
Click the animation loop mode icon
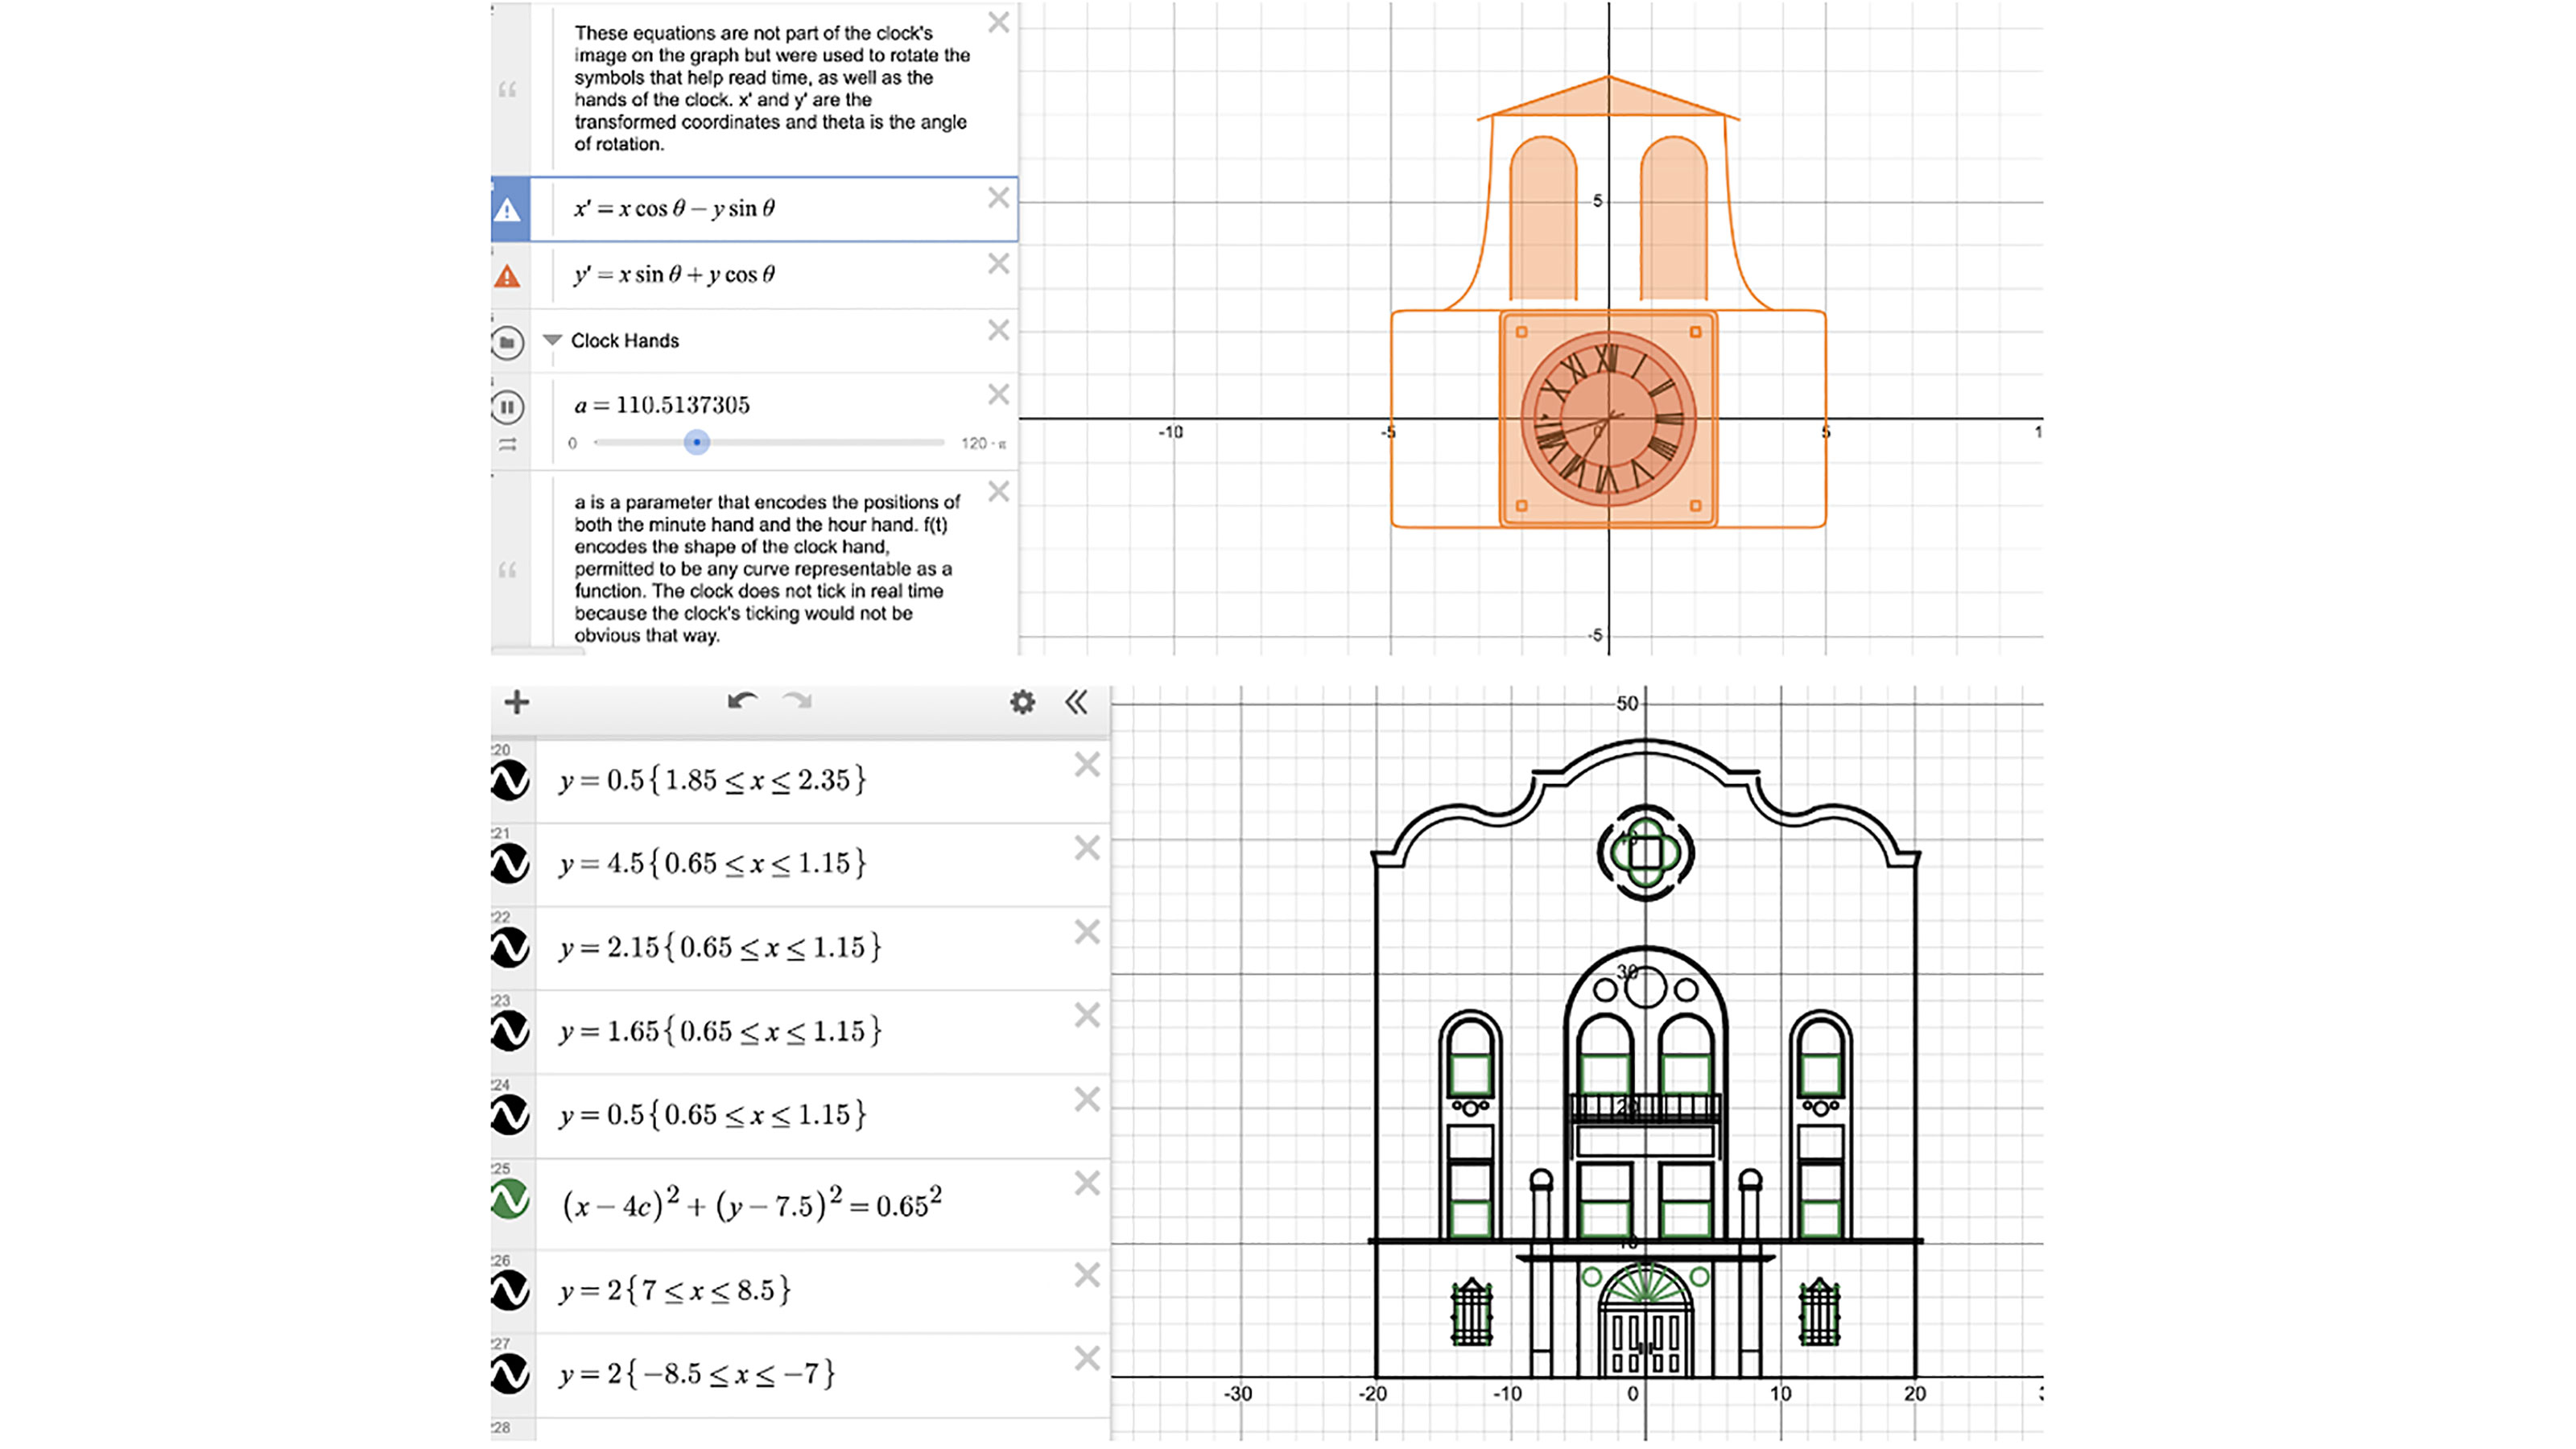(x=508, y=445)
